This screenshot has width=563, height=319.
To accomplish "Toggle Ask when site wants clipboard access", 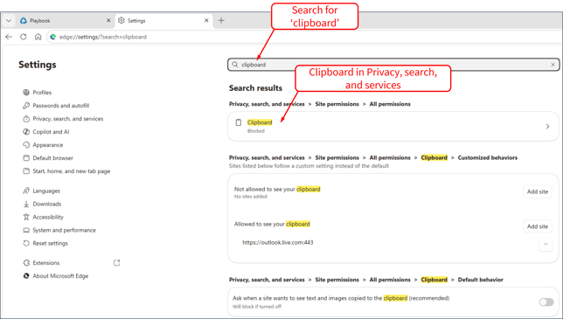I will coord(546,302).
